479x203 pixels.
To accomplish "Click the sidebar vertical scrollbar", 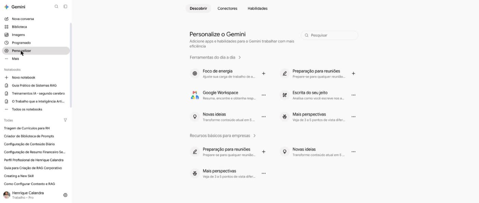I will pos(71,65).
